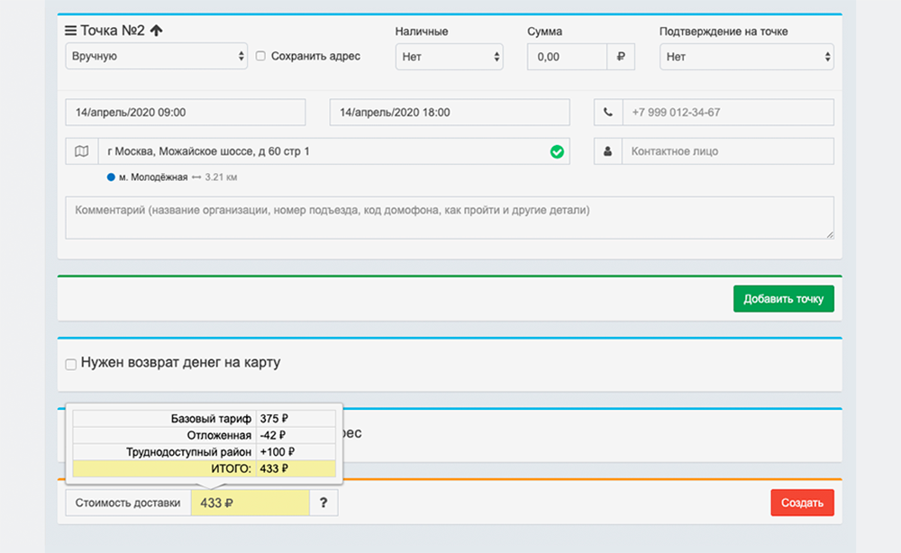Click the hamburger drag icon beside Точка №2
Viewport: 901px width, 553px height.
[70, 31]
